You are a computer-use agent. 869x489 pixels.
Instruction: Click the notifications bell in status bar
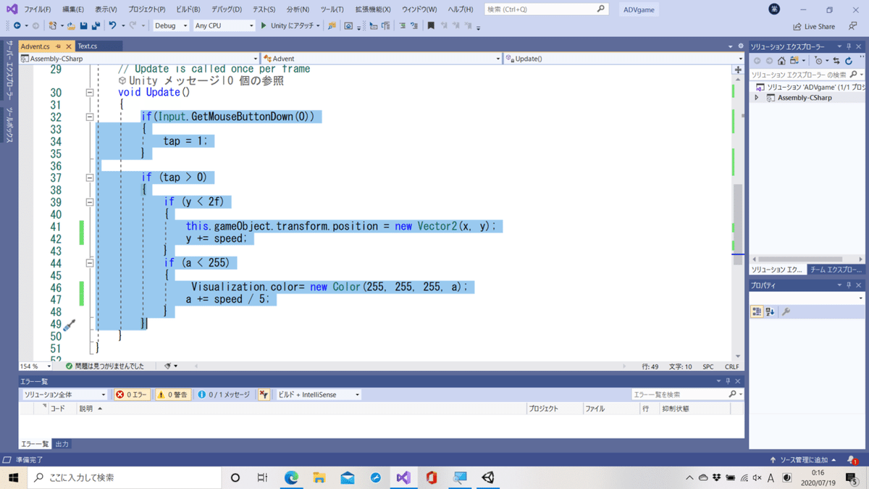853,460
